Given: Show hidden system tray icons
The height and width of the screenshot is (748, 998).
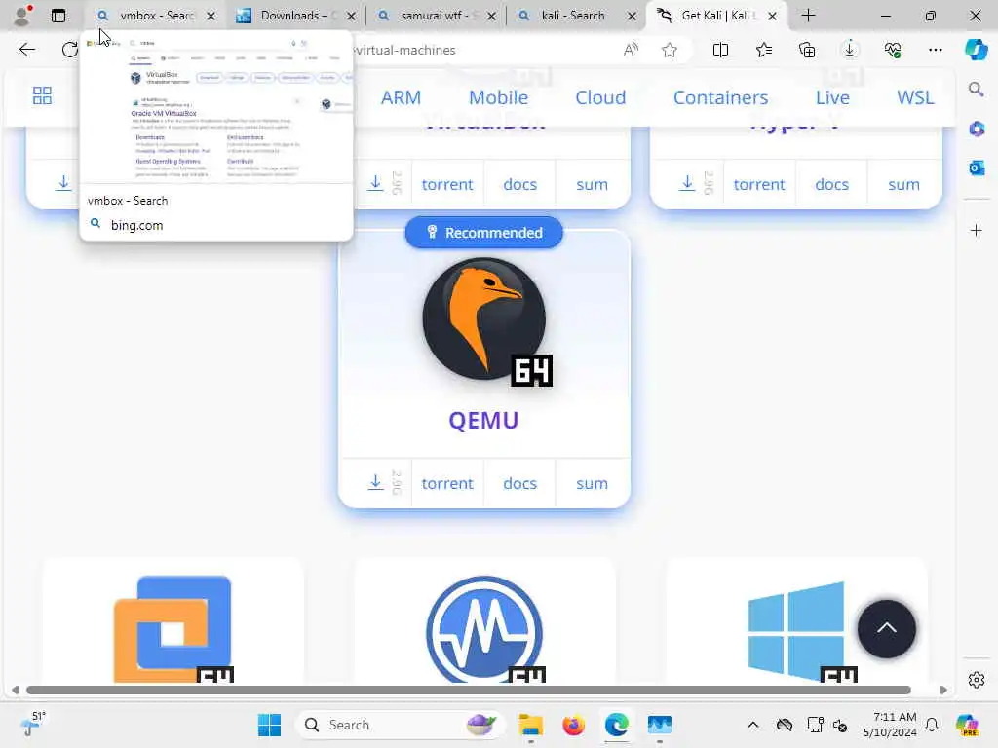Looking at the screenshot, I should pos(753,725).
